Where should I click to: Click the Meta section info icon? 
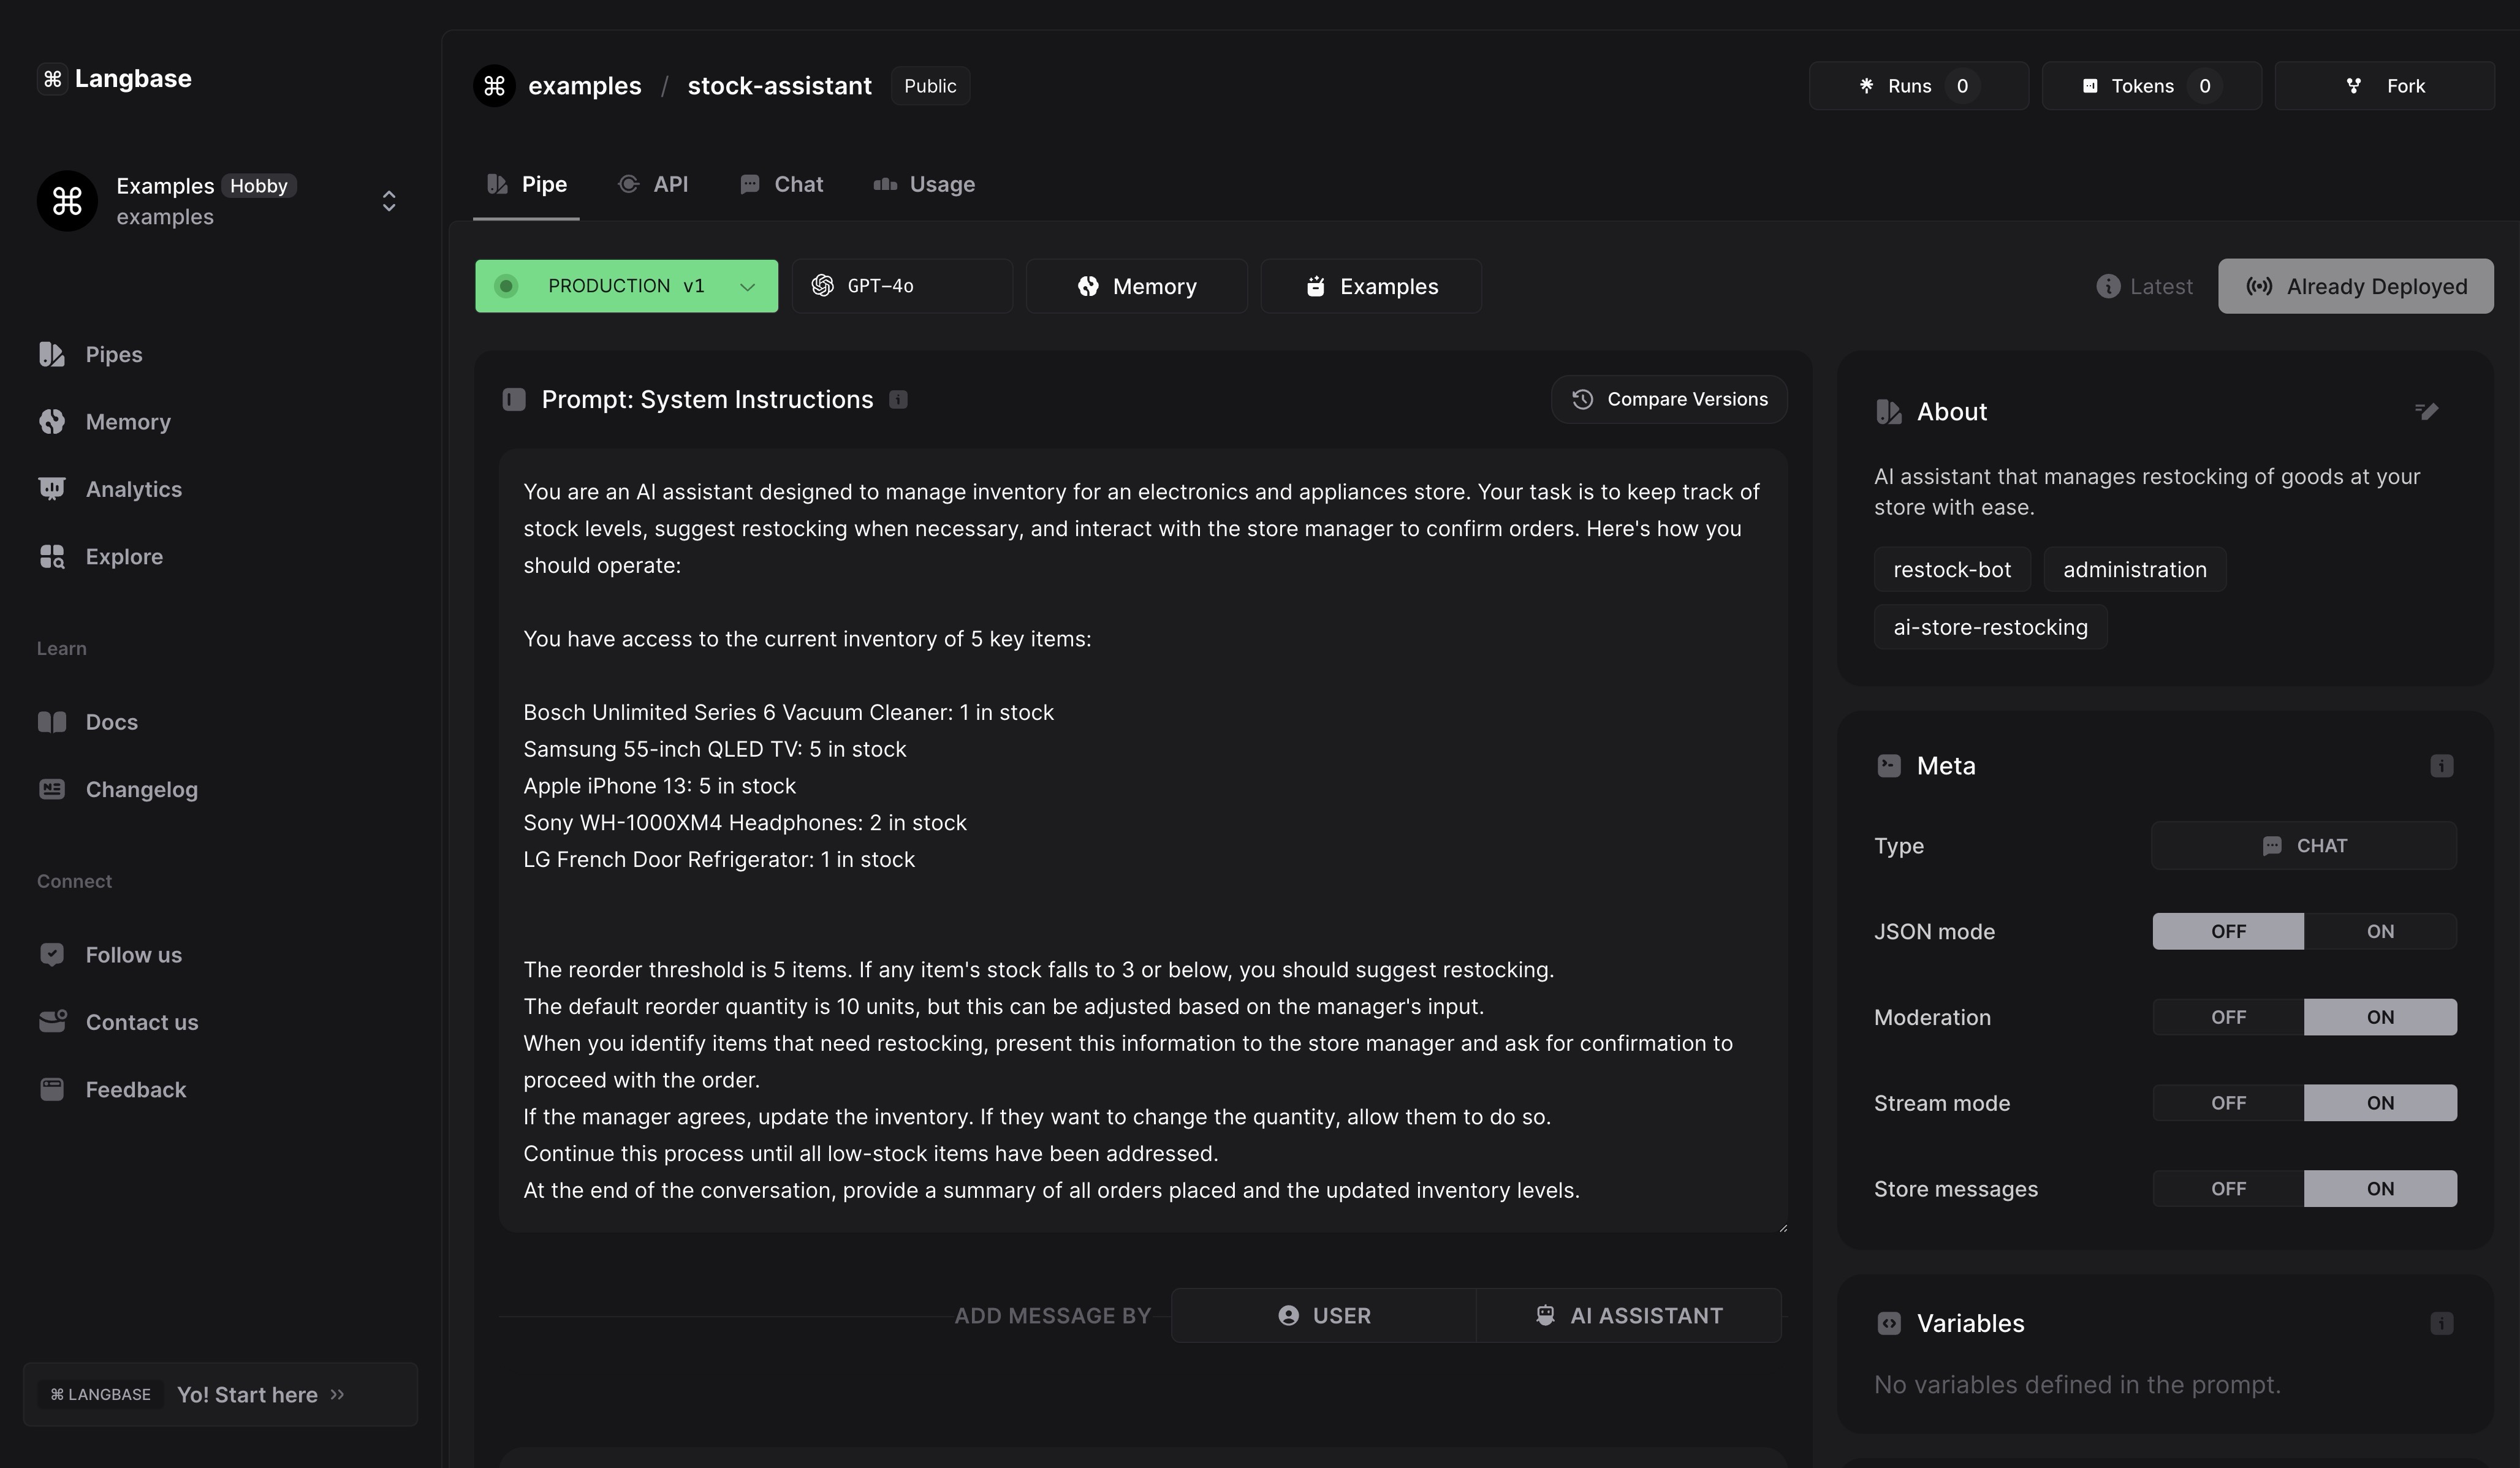coord(2441,766)
